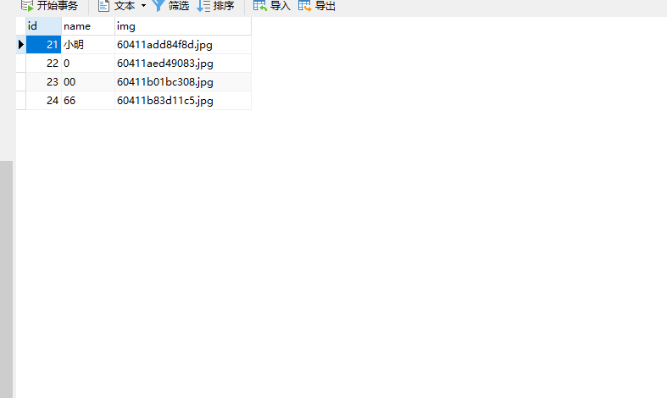The width and height of the screenshot is (667, 398).
Task: Click the Import (导入) icon
Action: click(x=259, y=6)
